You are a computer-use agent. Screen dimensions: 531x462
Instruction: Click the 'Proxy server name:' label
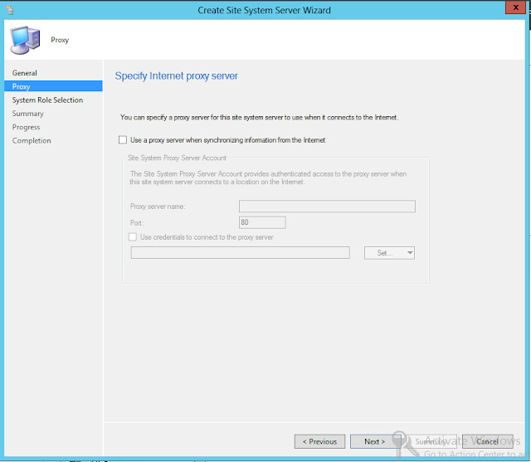[158, 207]
